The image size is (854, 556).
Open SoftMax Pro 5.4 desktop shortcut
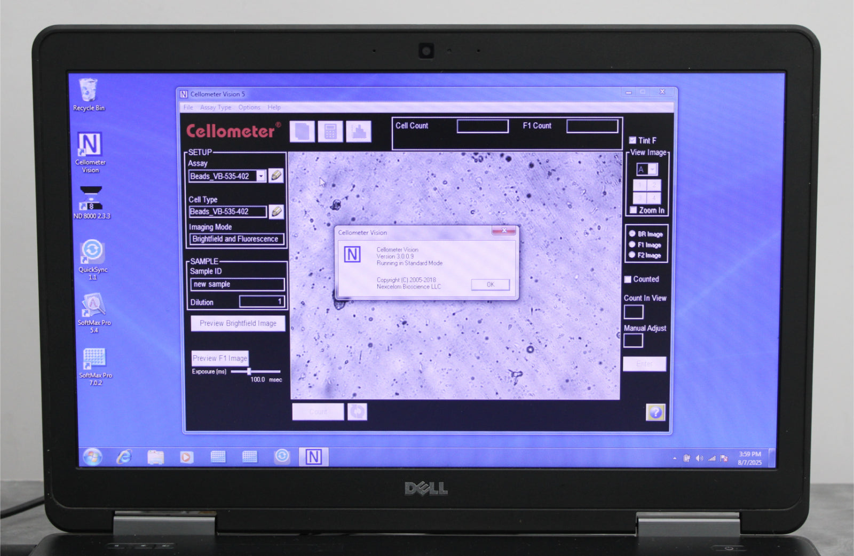tap(94, 313)
